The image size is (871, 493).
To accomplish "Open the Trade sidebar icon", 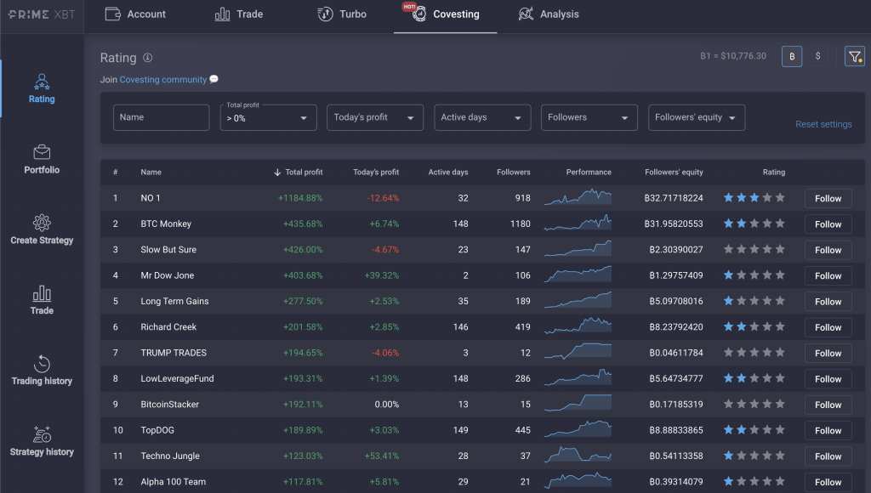I will click(x=41, y=294).
